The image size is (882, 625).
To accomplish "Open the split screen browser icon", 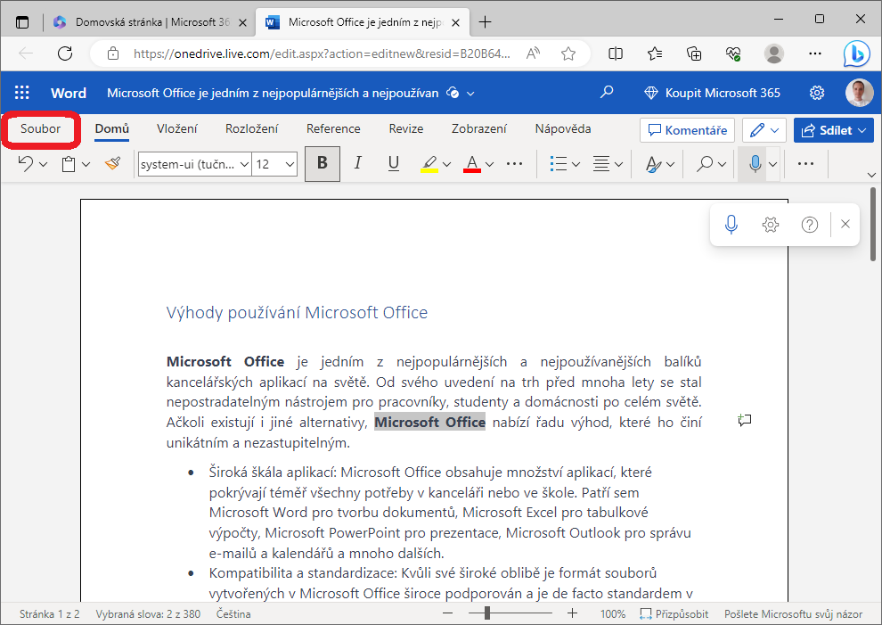I will 616,53.
